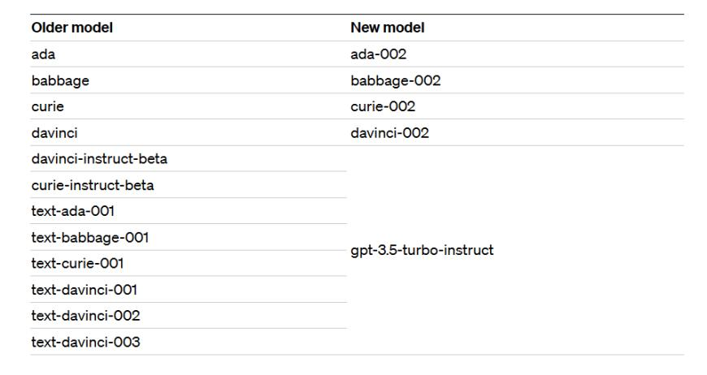Select the 'text-curie-001' entry
This screenshot has height=375, width=707.
(x=77, y=264)
